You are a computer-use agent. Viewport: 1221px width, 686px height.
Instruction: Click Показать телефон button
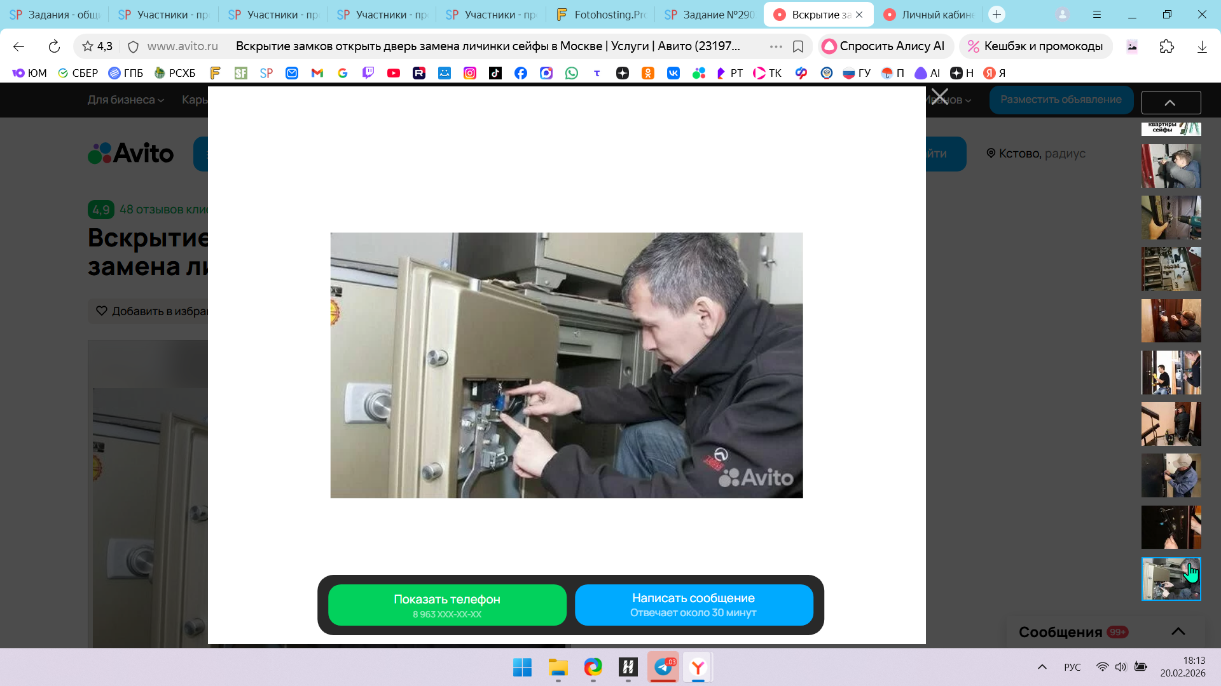click(447, 605)
